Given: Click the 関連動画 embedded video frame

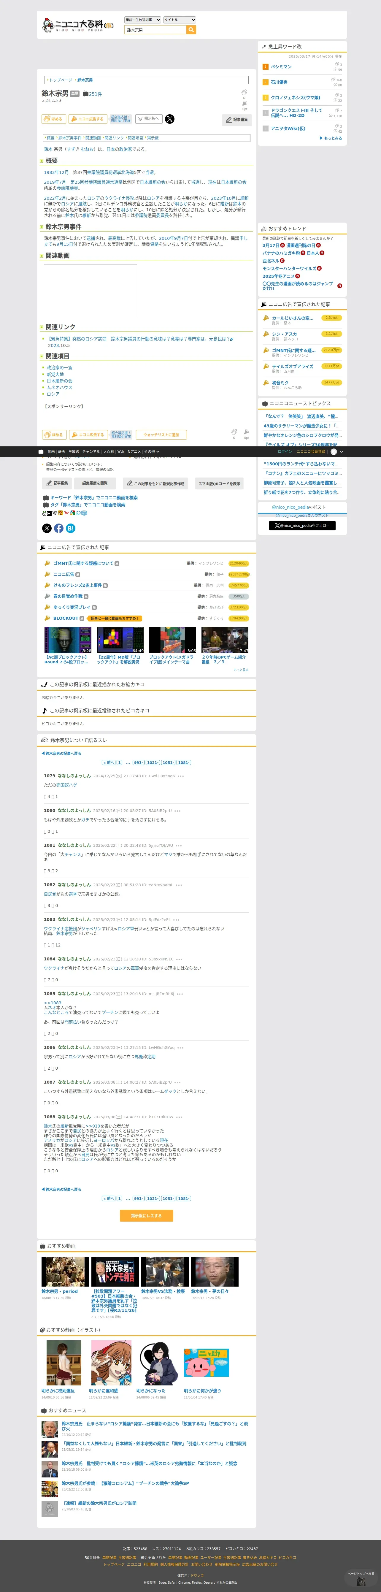Looking at the screenshot, I should [90, 291].
